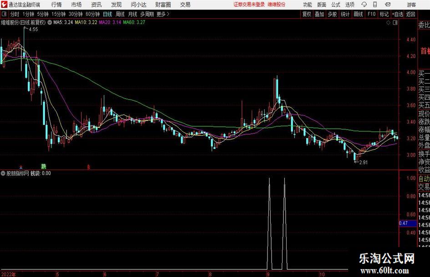Image resolution: width=430 pixels, height=277 pixels.
Task: Click the 叠加 overlay button
Action: point(319,14)
